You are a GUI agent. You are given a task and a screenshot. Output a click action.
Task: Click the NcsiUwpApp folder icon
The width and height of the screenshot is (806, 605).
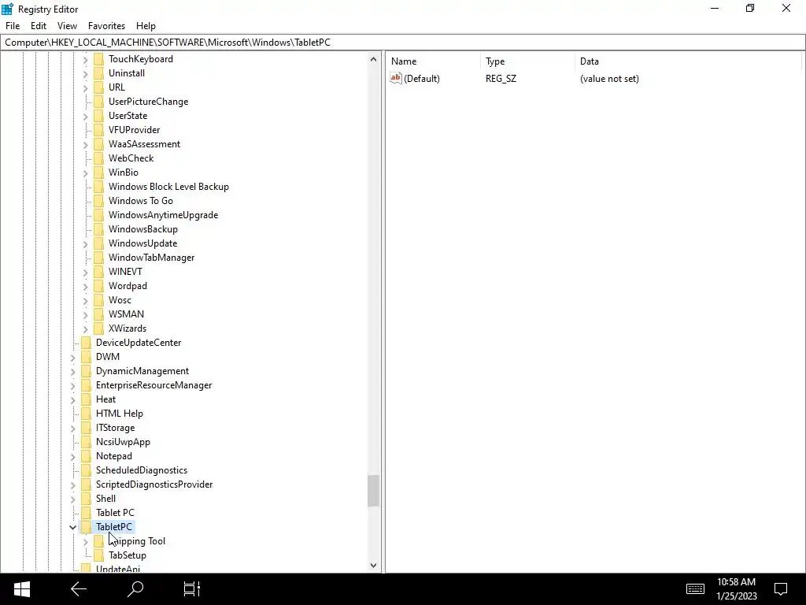(x=86, y=442)
